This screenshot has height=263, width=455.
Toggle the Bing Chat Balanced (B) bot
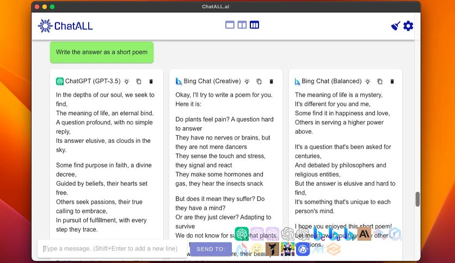tap(334, 234)
